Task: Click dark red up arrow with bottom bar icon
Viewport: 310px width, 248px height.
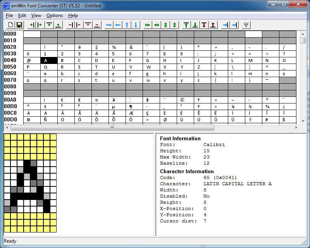Action: [213, 25]
